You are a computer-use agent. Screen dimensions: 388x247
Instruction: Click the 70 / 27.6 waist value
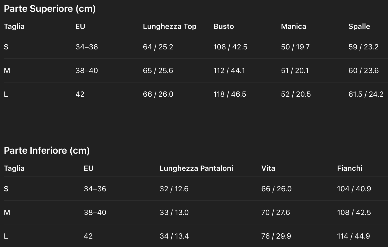(275, 213)
